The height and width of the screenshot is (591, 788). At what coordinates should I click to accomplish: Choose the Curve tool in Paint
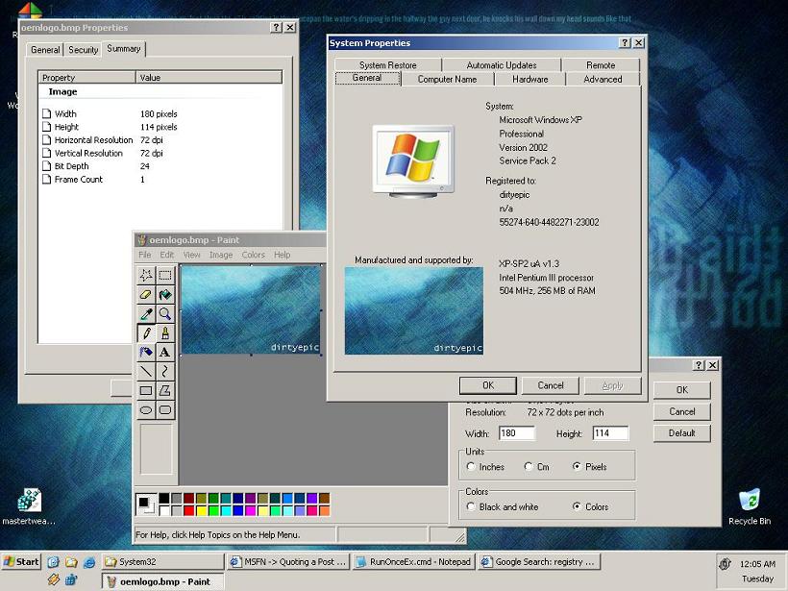pos(165,371)
